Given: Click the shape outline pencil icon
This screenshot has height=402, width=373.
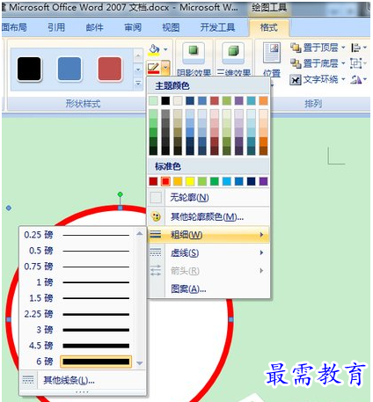Looking at the screenshot, I should click(x=154, y=68).
